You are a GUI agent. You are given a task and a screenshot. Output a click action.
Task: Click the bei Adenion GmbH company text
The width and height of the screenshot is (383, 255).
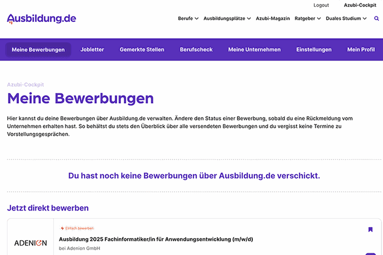tap(79, 248)
